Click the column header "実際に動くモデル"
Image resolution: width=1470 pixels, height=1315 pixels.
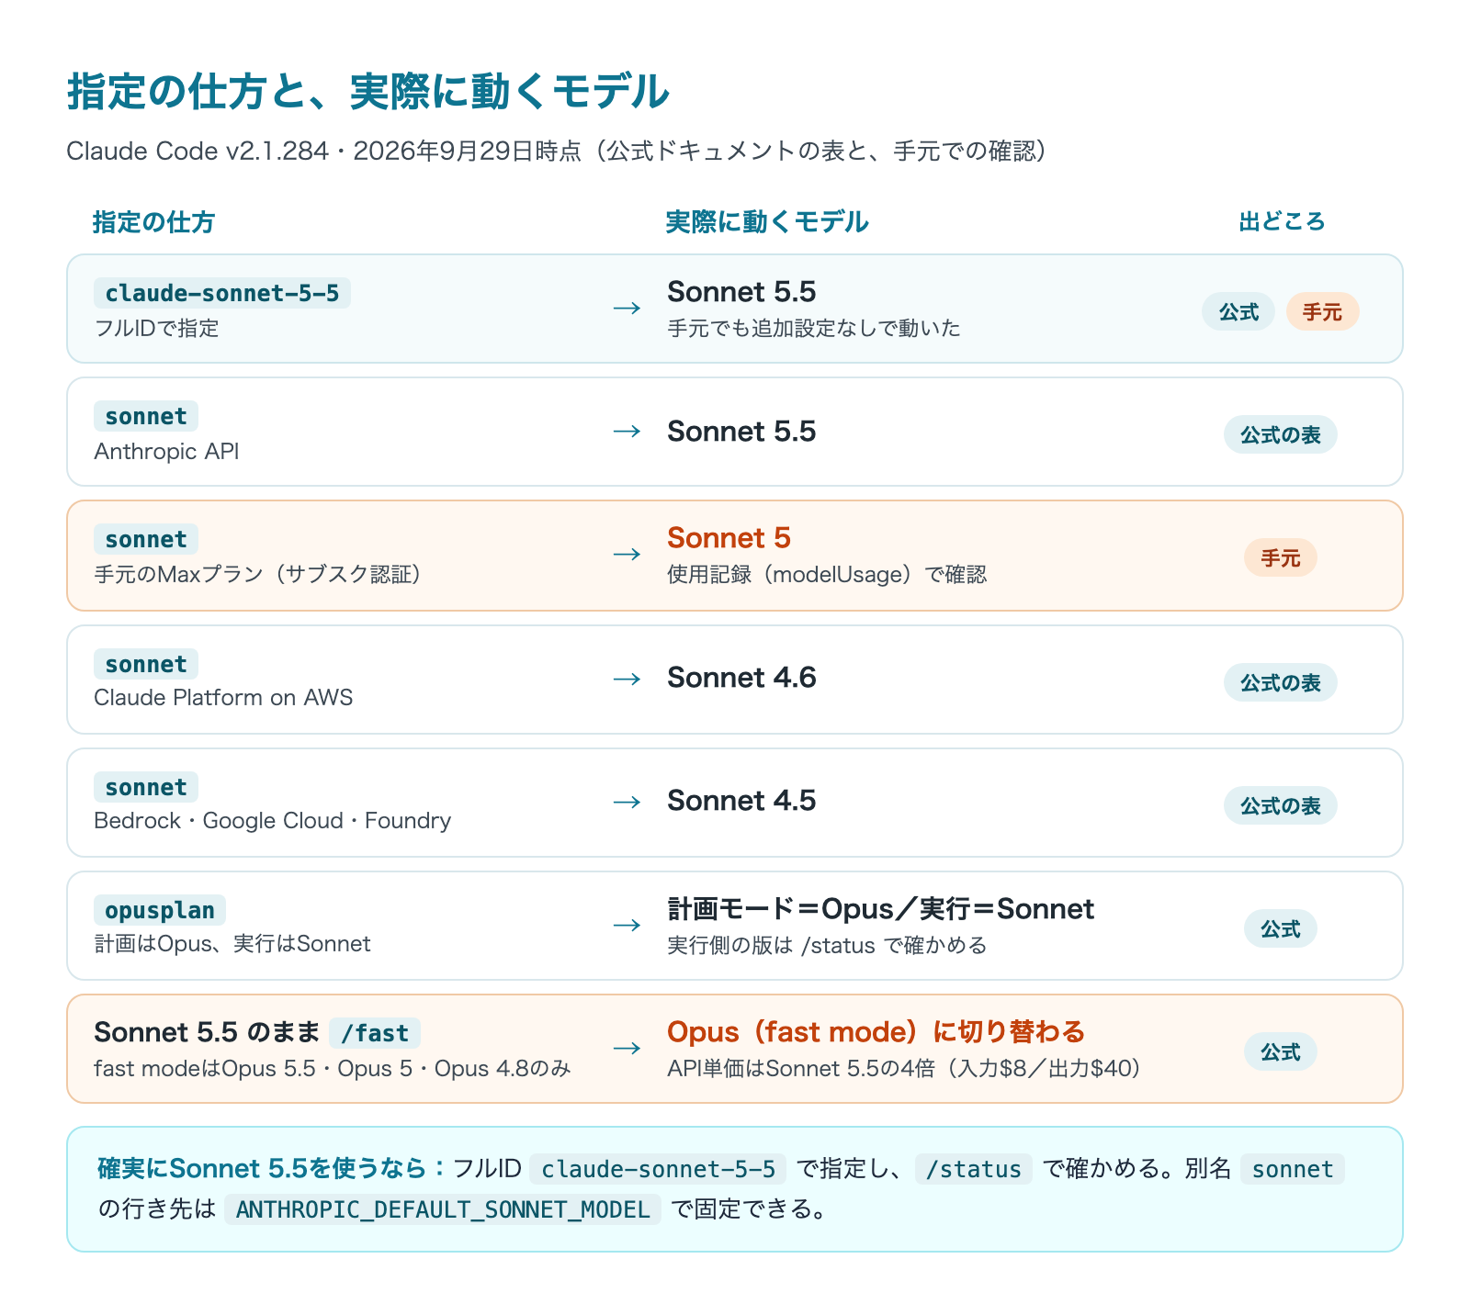pos(767,222)
